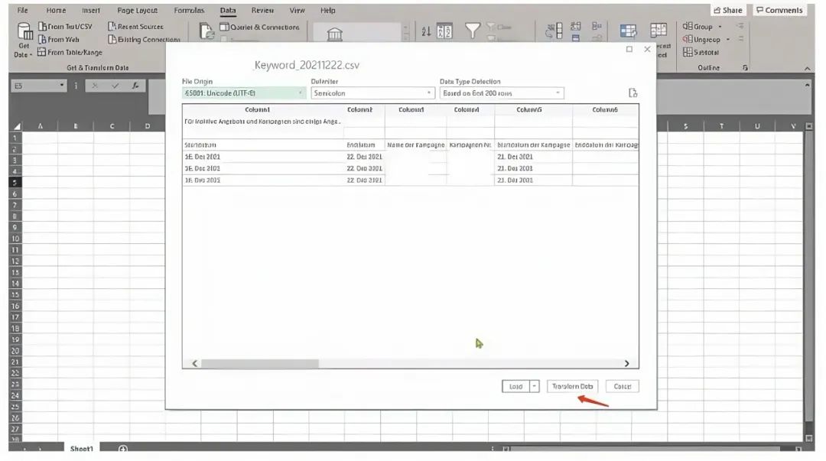
Task: Open Outline dialog launcher
Action: (x=745, y=68)
